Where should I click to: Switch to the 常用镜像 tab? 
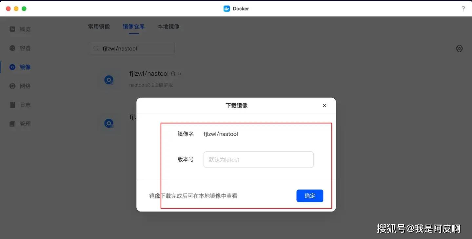pos(99,26)
